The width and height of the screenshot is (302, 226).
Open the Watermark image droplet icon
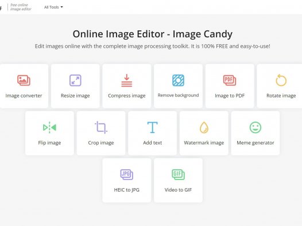(204, 127)
